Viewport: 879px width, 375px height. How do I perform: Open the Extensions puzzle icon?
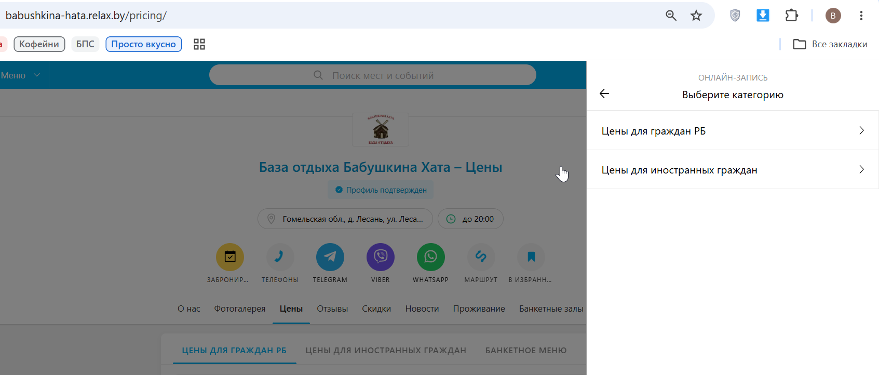pos(791,16)
